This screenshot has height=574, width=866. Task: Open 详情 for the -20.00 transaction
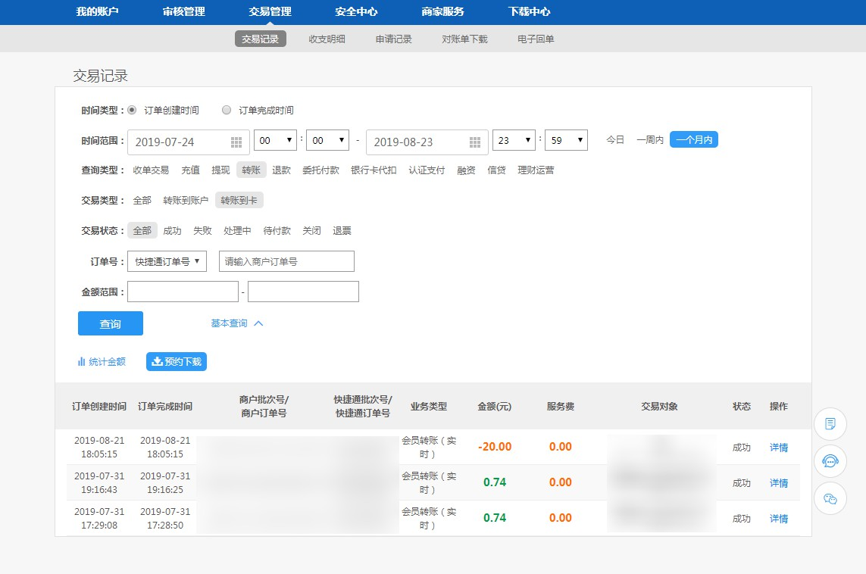[x=778, y=448]
